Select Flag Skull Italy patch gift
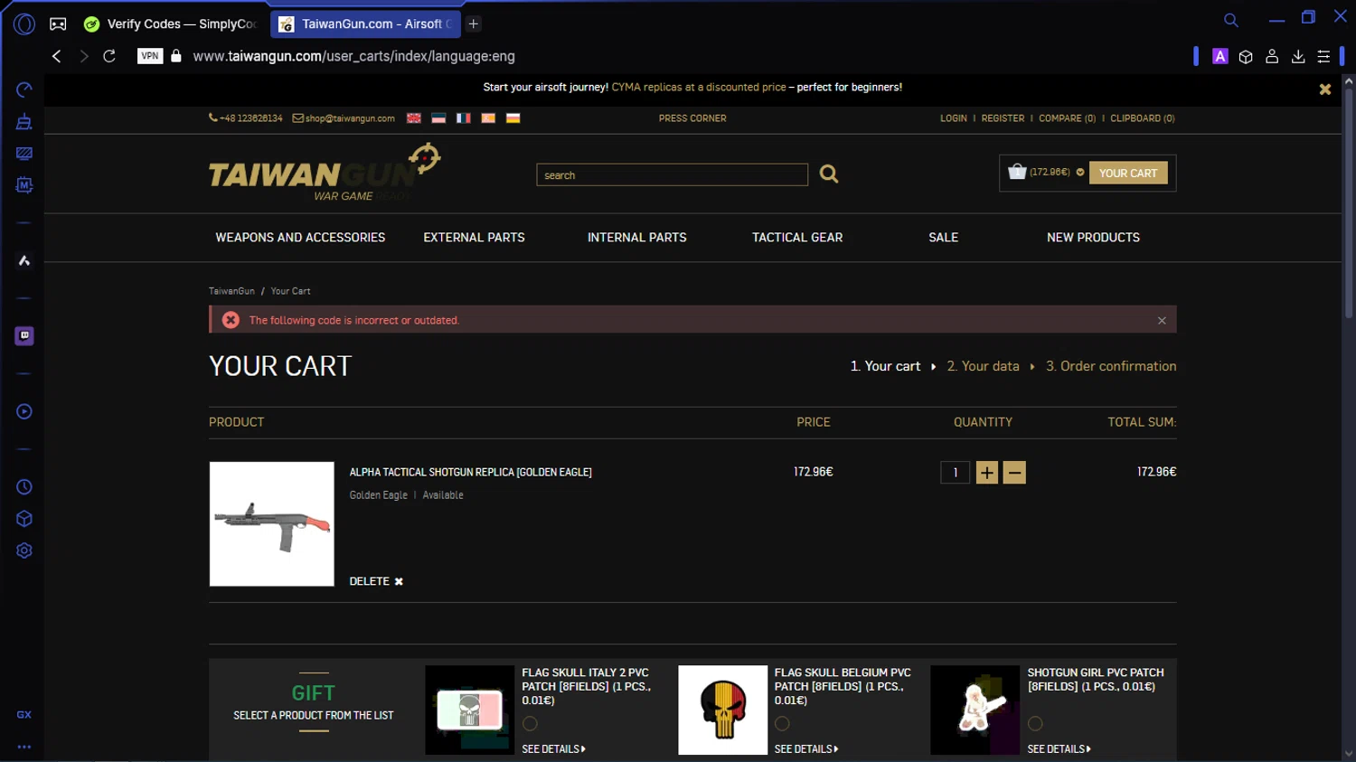The width and height of the screenshot is (1356, 762). tap(530, 723)
